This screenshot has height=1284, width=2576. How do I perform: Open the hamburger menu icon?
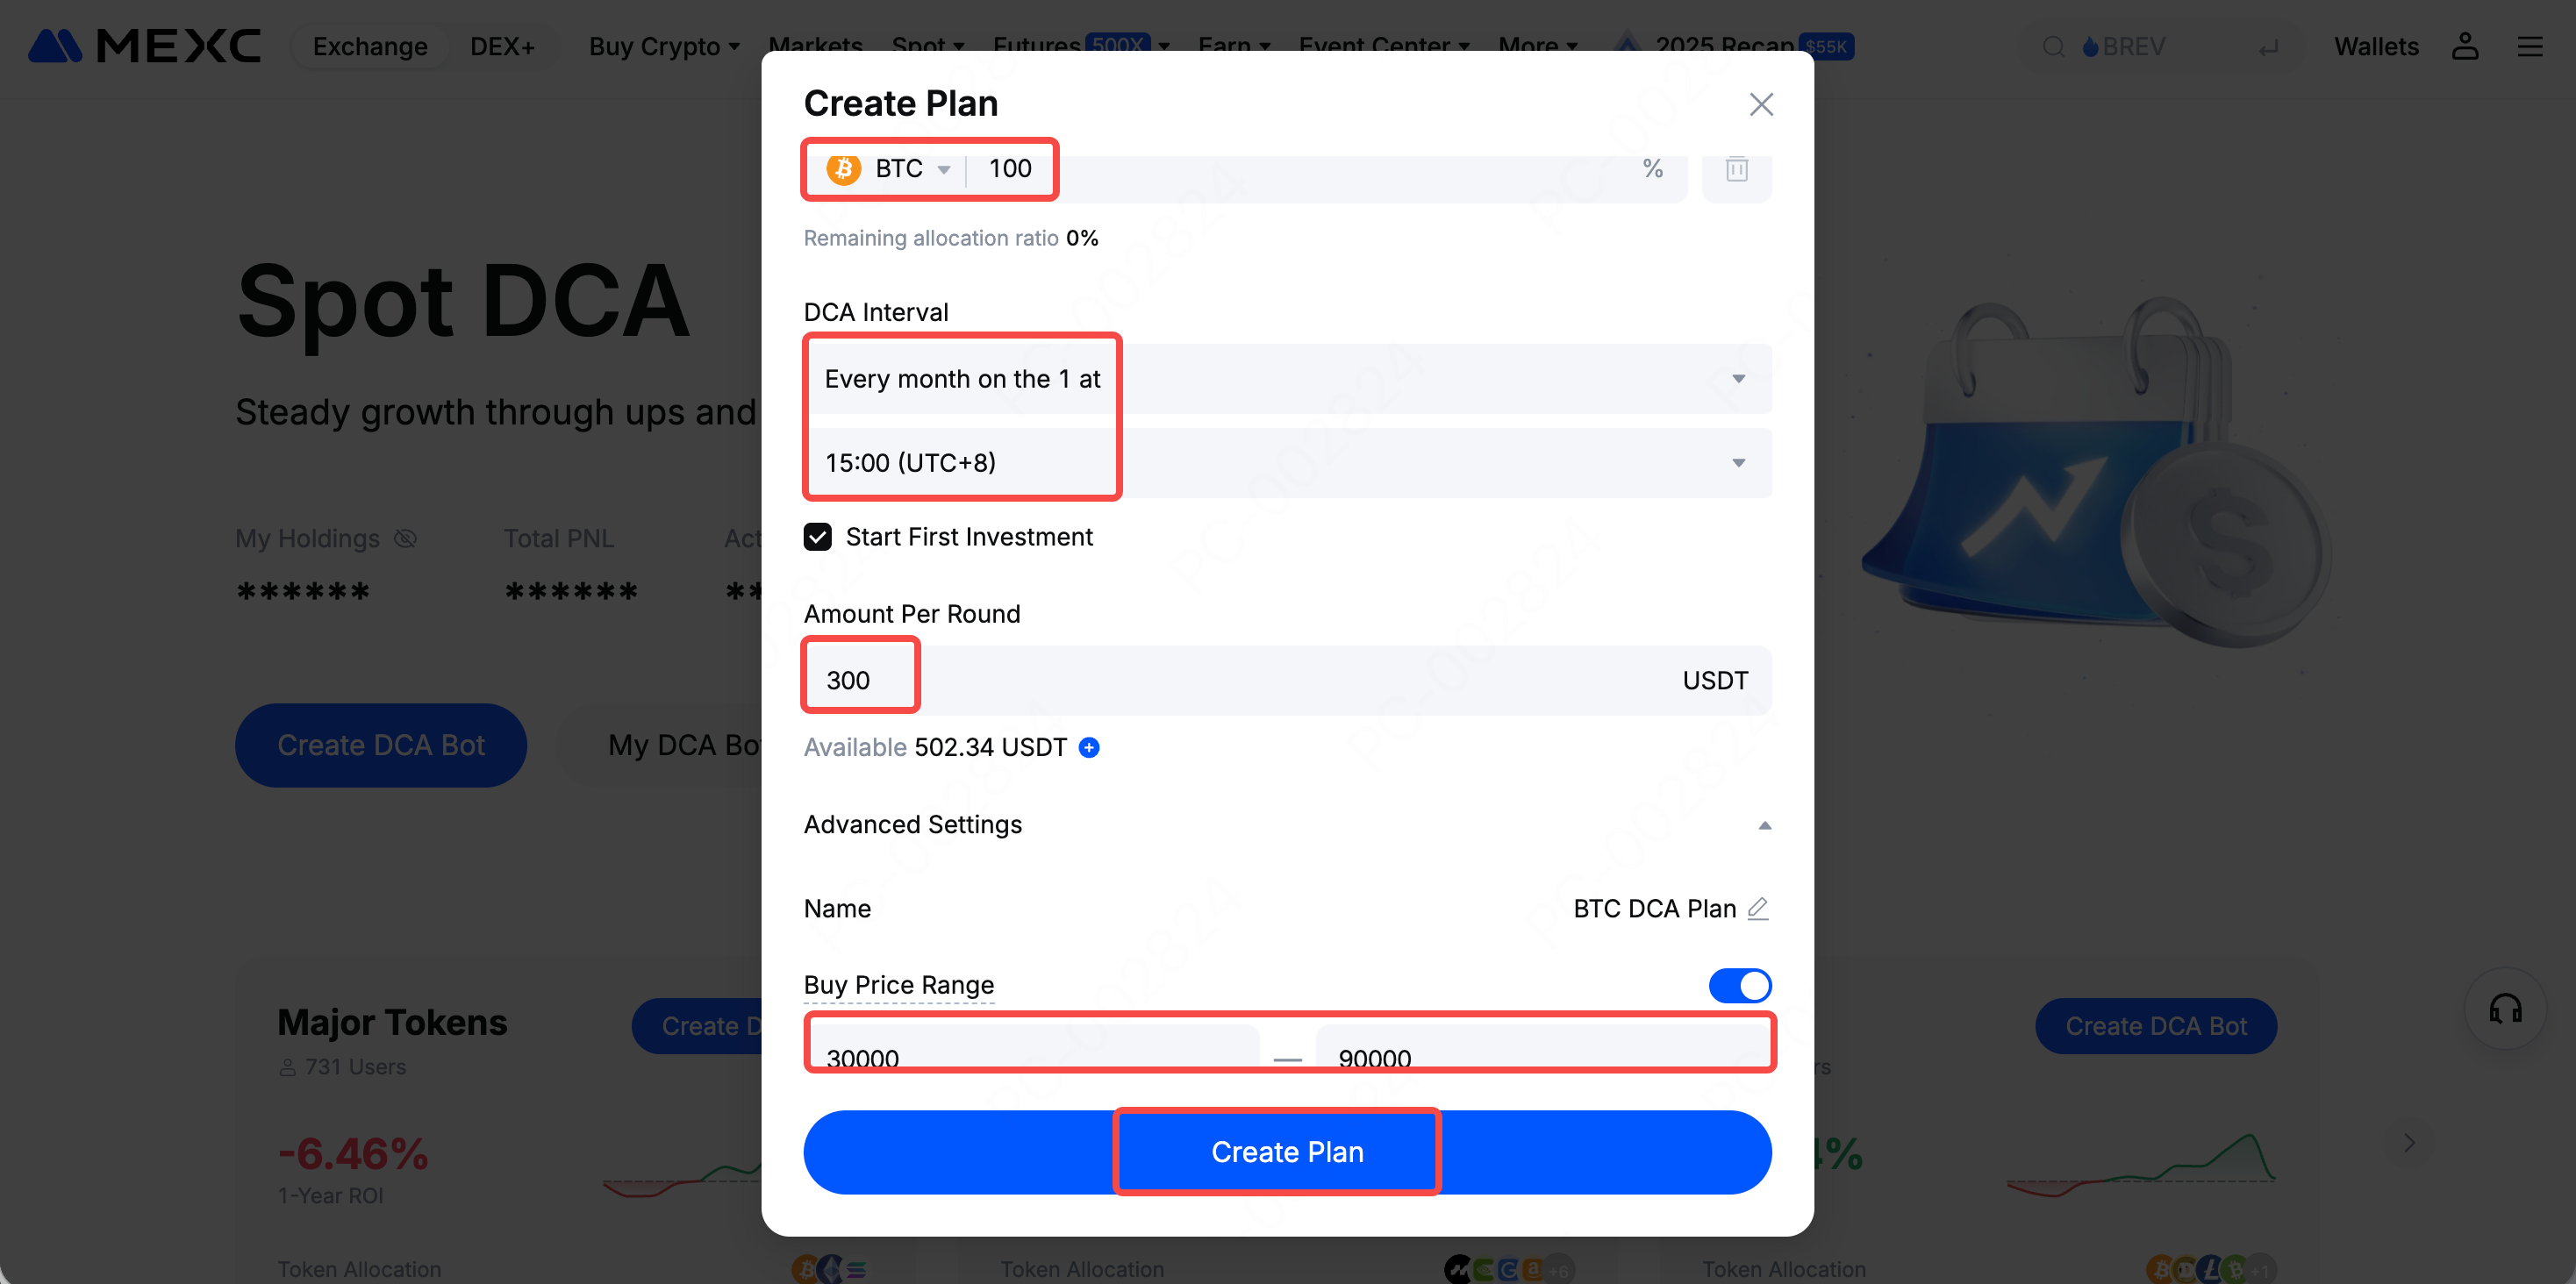point(2529,46)
